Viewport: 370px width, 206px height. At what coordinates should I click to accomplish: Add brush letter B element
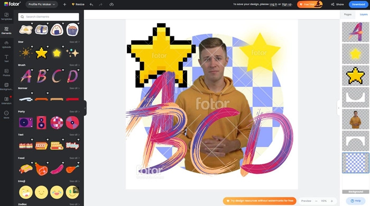pos(41,76)
